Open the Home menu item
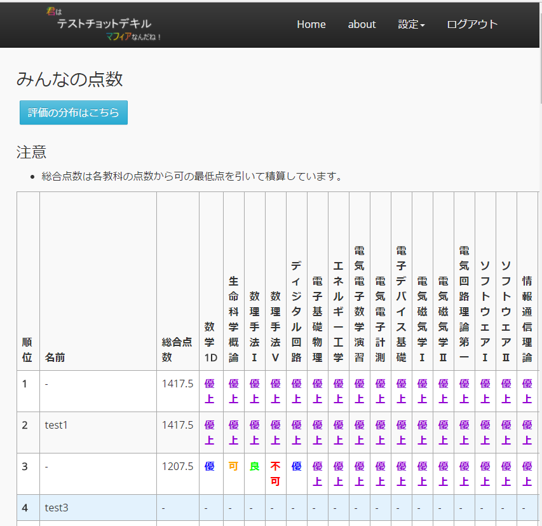This screenshot has height=526, width=542. (x=311, y=24)
